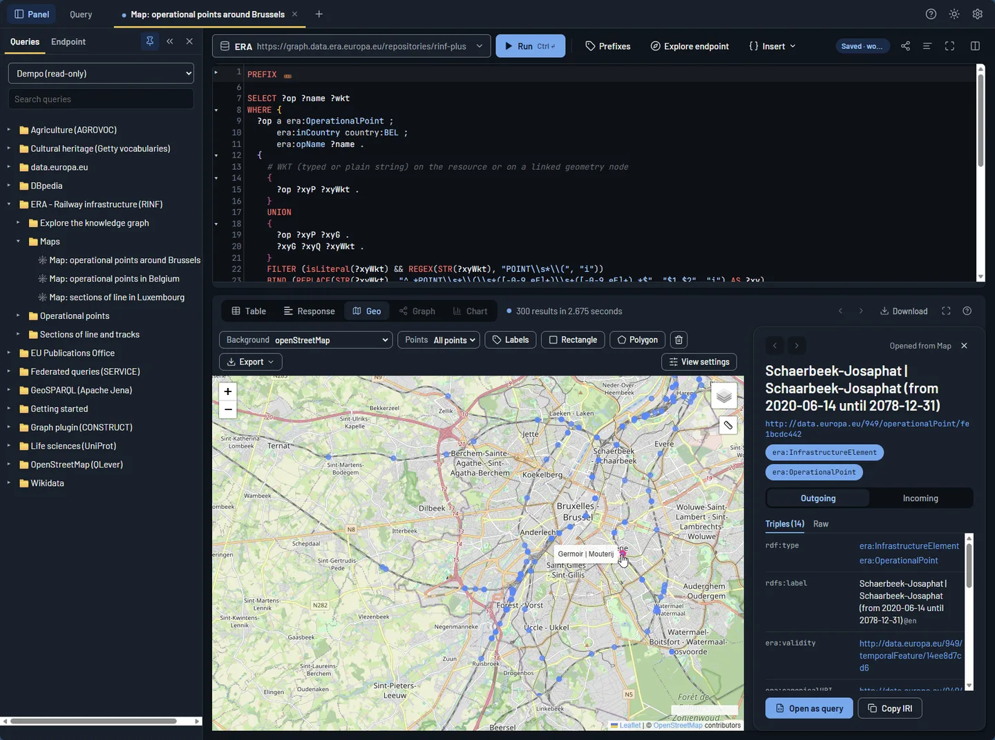Pin the Queries side panel

[x=149, y=41]
